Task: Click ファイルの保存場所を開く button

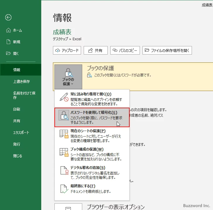Action: click(167, 50)
